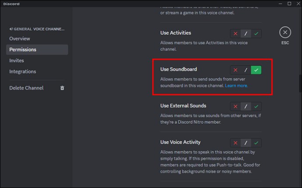Click the trash icon beside Delete Channel
Screen dimensions: 302x188
click(62, 88)
